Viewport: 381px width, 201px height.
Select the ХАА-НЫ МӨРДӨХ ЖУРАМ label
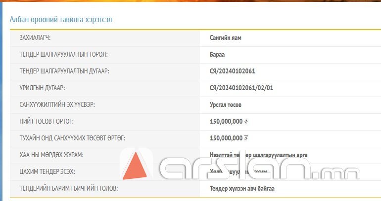point(51,155)
